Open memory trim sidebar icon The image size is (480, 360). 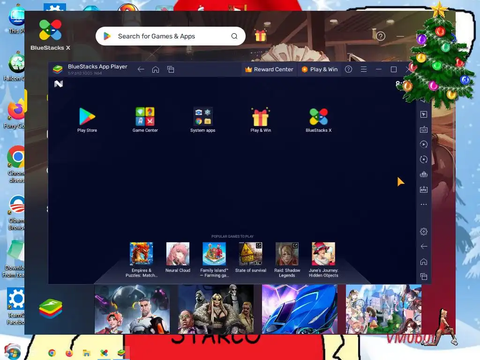pos(424,174)
